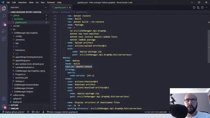Open the Manage gear icon
This screenshot has height=118, width=210.
pyautogui.click(x=4, y=106)
